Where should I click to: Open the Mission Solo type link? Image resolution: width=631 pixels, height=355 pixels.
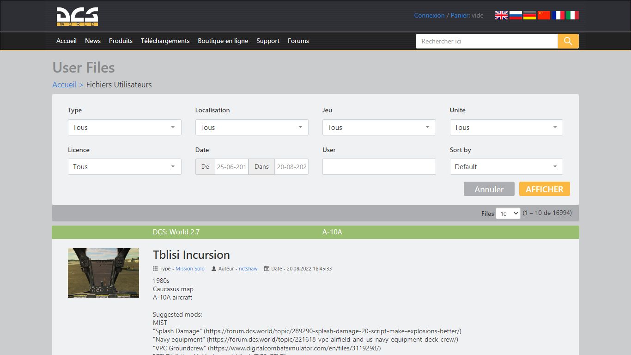point(190,269)
